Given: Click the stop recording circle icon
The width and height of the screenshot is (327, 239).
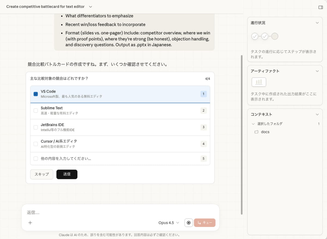Looking at the screenshot, I should [189, 223].
